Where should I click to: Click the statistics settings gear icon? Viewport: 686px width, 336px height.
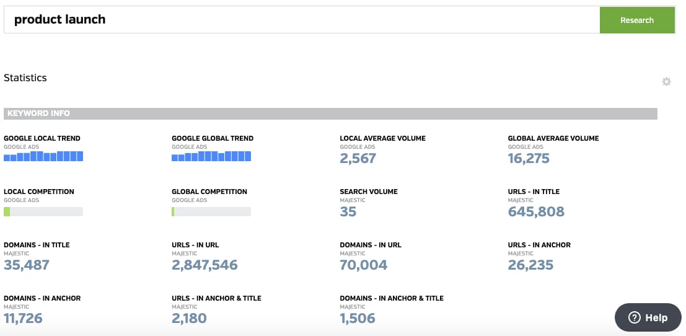666,82
